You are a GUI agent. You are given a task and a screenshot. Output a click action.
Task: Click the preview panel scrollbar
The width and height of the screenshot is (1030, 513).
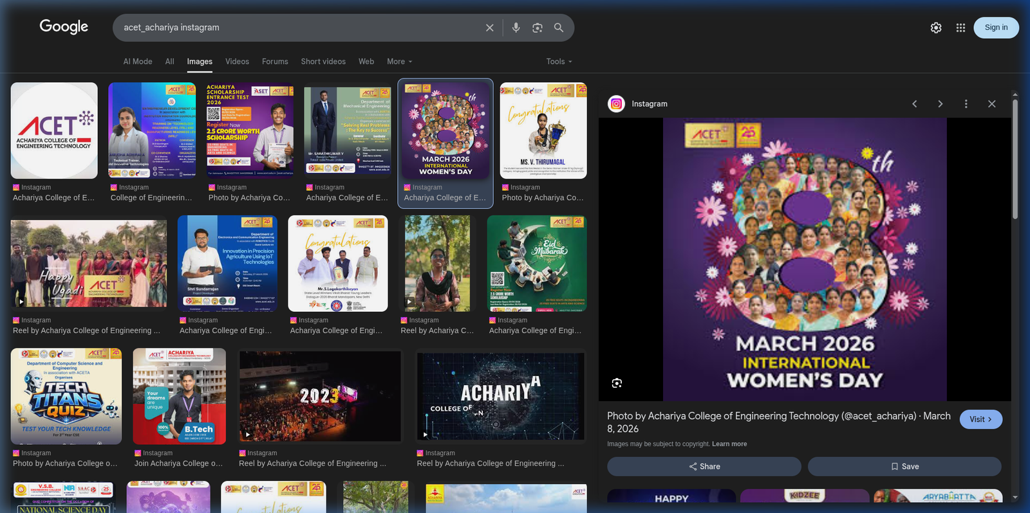[x=1015, y=159]
